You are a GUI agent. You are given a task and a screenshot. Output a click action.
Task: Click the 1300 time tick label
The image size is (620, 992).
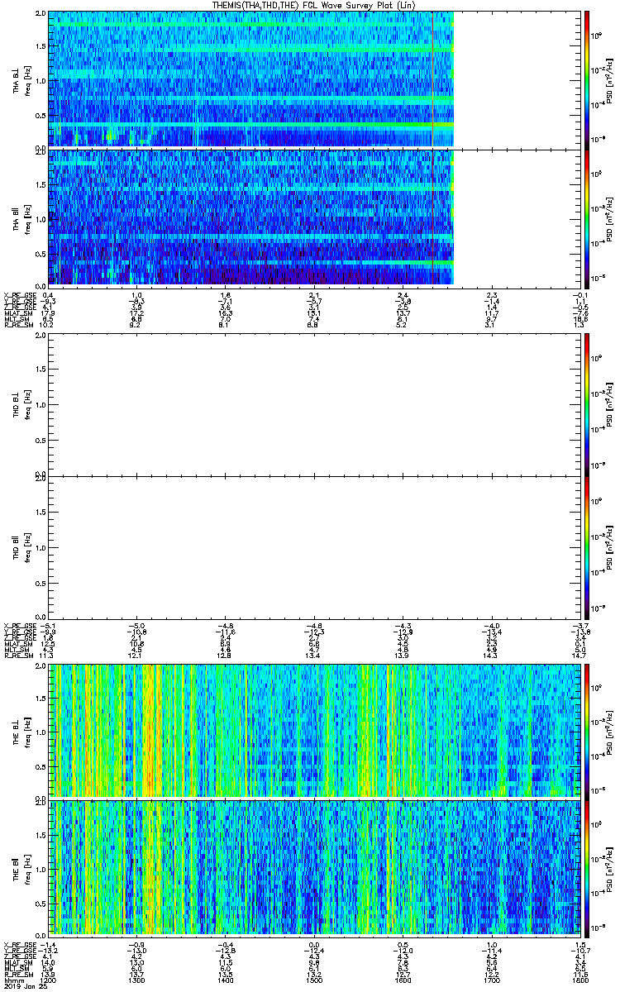tap(136, 979)
